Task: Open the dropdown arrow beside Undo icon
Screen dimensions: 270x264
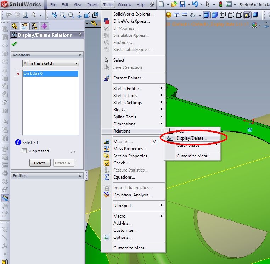Action: tap(201, 5)
